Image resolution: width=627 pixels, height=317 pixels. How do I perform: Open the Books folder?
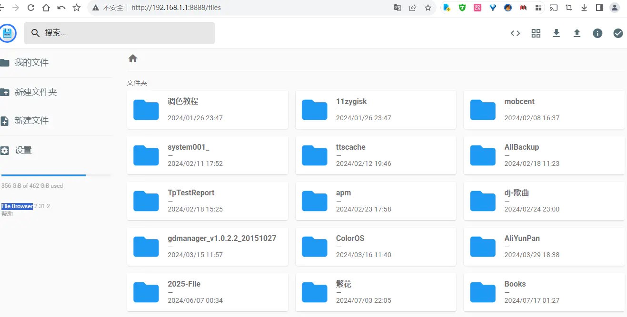click(544, 292)
